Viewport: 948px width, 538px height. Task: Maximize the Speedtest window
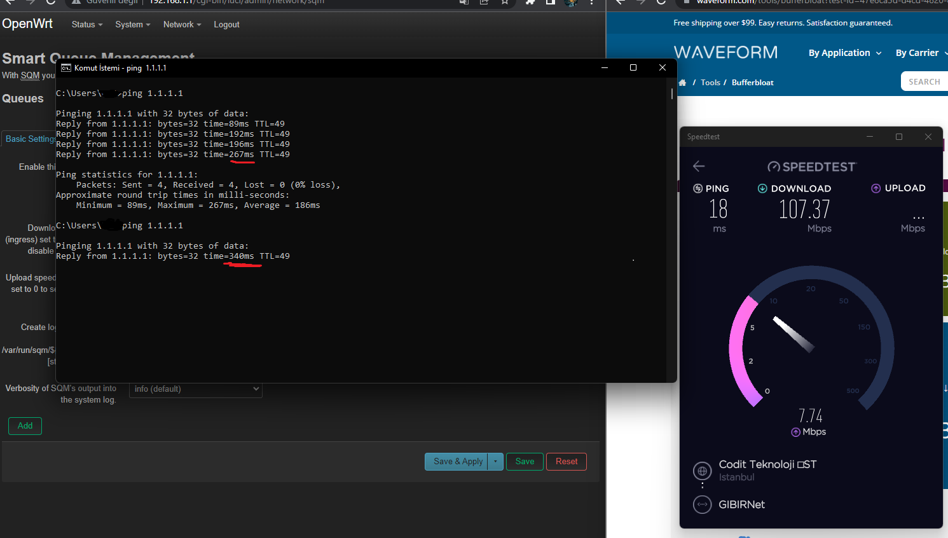tap(899, 137)
